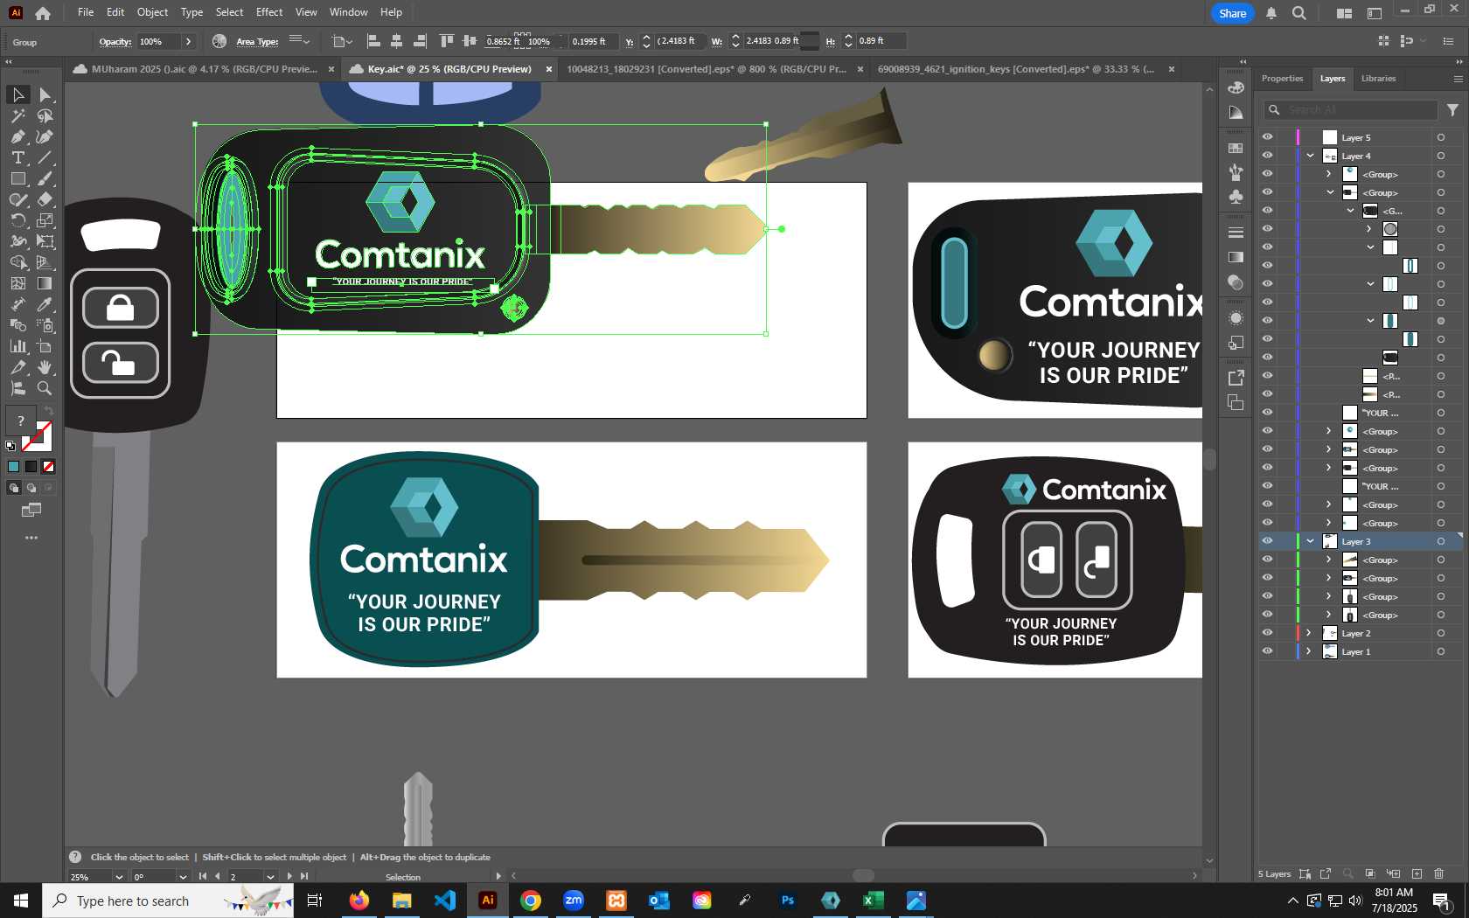Open the Object menu
Screen dimensions: 1469x918
152,12
